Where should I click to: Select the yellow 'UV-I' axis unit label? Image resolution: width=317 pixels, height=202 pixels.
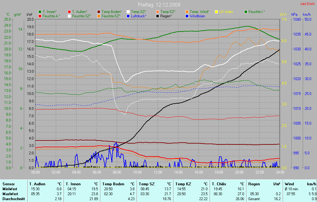pos(283,15)
